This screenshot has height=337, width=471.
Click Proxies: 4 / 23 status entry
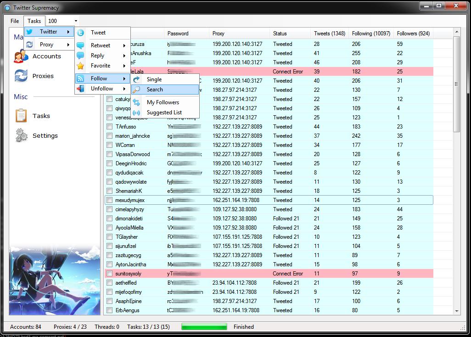tap(70, 327)
